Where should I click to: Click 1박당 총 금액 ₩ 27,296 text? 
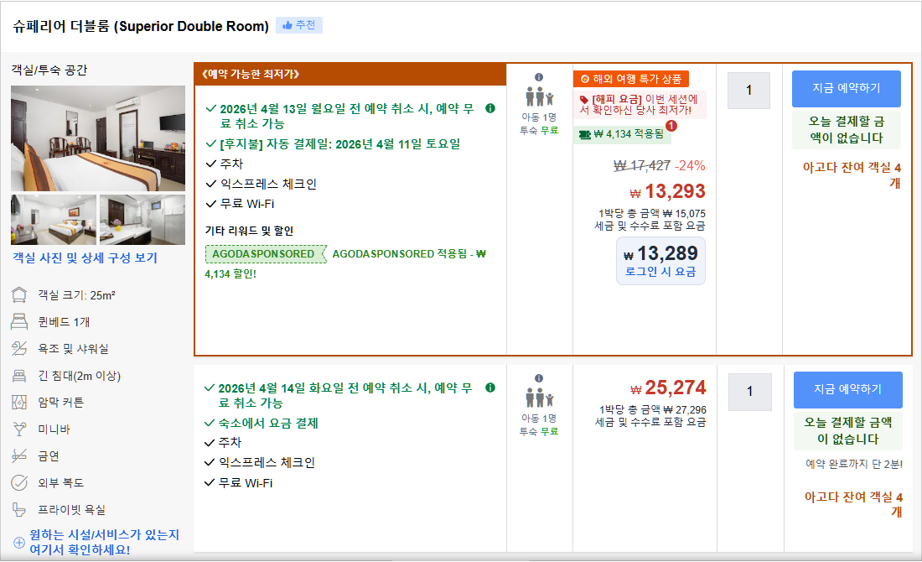pyautogui.click(x=653, y=409)
